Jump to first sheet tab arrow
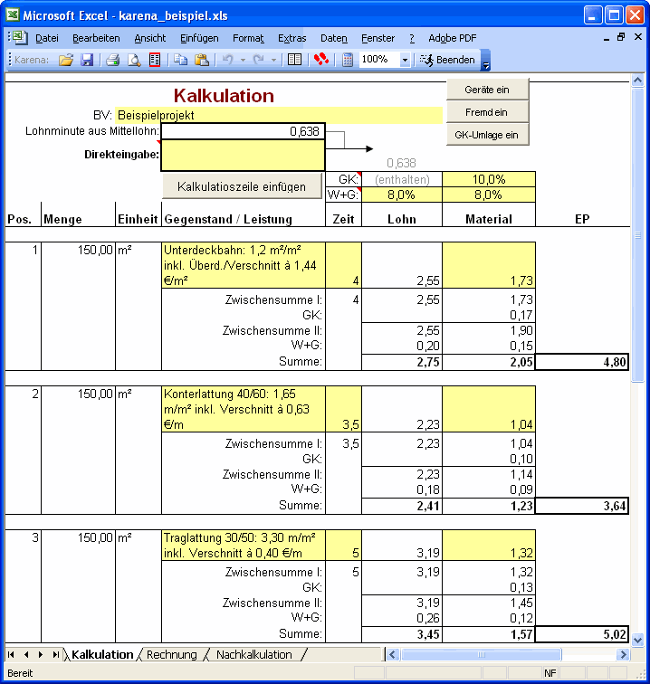 12,654
